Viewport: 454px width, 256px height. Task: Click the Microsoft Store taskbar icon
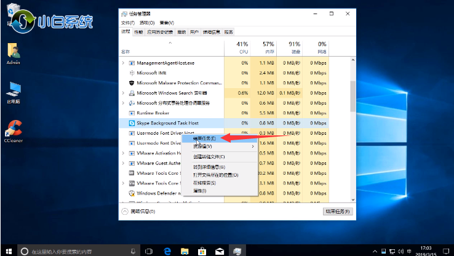[202, 251]
